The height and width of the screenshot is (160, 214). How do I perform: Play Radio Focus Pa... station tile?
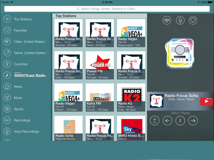(x=100, y=128)
